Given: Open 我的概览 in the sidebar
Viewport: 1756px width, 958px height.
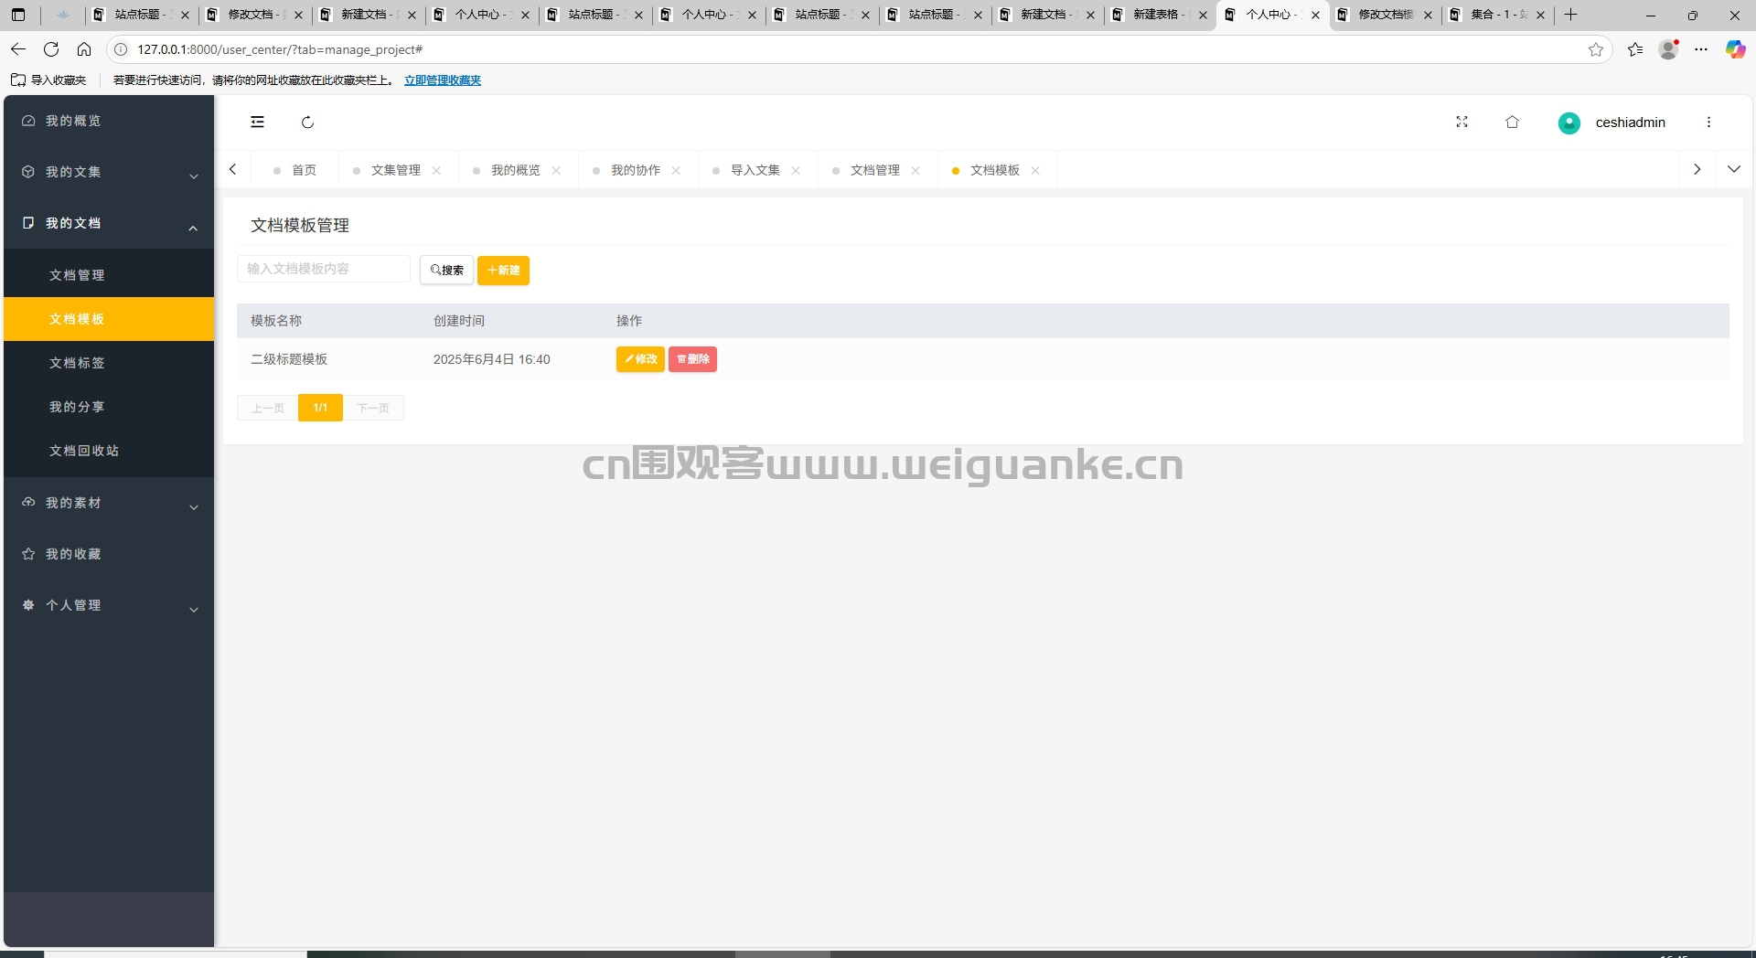Looking at the screenshot, I should coord(109,121).
